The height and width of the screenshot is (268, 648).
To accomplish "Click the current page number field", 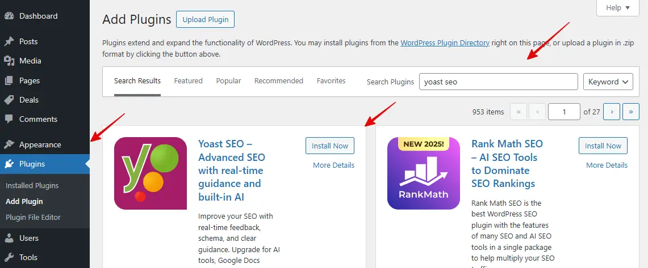I will point(564,112).
